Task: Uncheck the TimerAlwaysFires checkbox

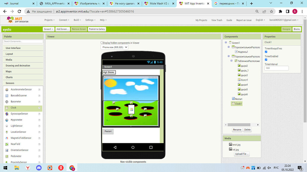Action: (x=266, y=52)
